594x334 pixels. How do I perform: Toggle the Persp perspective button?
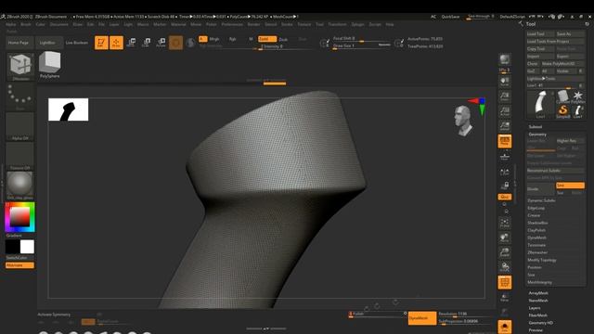[505, 141]
